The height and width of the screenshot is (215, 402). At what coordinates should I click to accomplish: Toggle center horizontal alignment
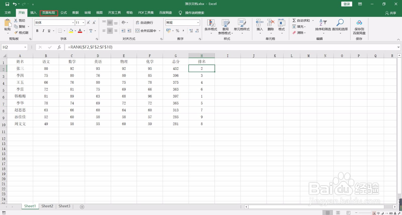(110, 31)
